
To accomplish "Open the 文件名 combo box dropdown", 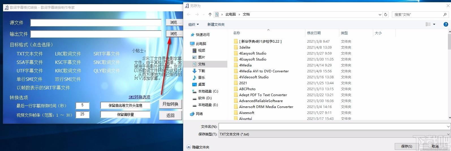I will coord(448,126).
